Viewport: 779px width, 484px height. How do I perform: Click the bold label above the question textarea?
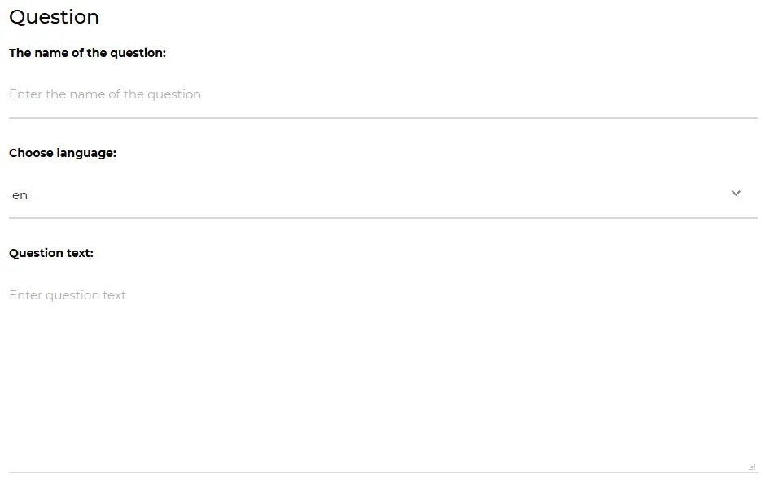(x=51, y=253)
